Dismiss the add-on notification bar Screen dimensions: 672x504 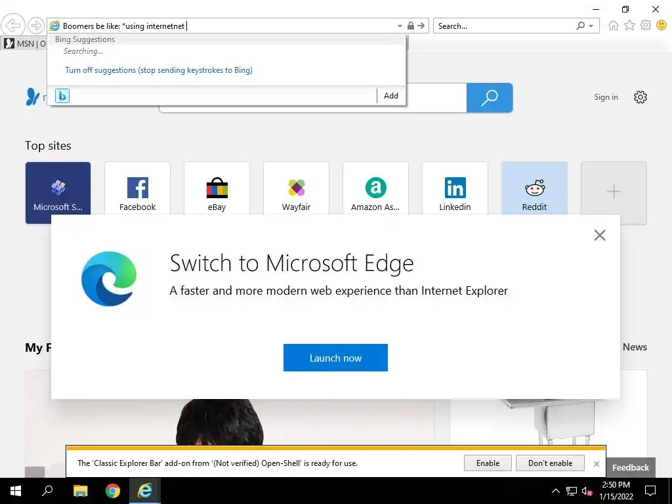(596, 464)
